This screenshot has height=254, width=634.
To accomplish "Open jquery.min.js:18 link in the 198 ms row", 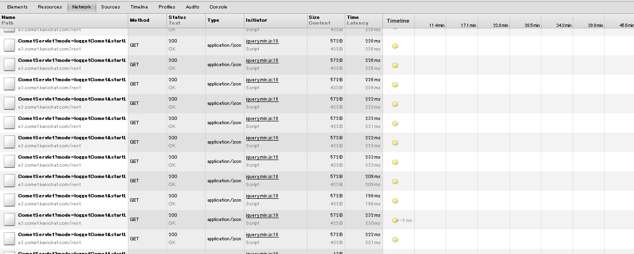I will tap(262, 196).
